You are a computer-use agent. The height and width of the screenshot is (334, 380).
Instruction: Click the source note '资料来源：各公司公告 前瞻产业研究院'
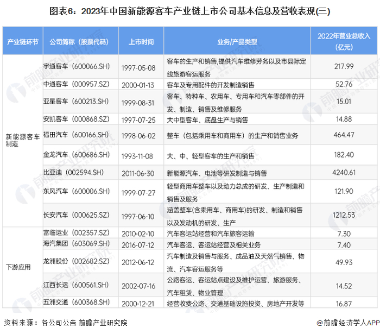66,323
